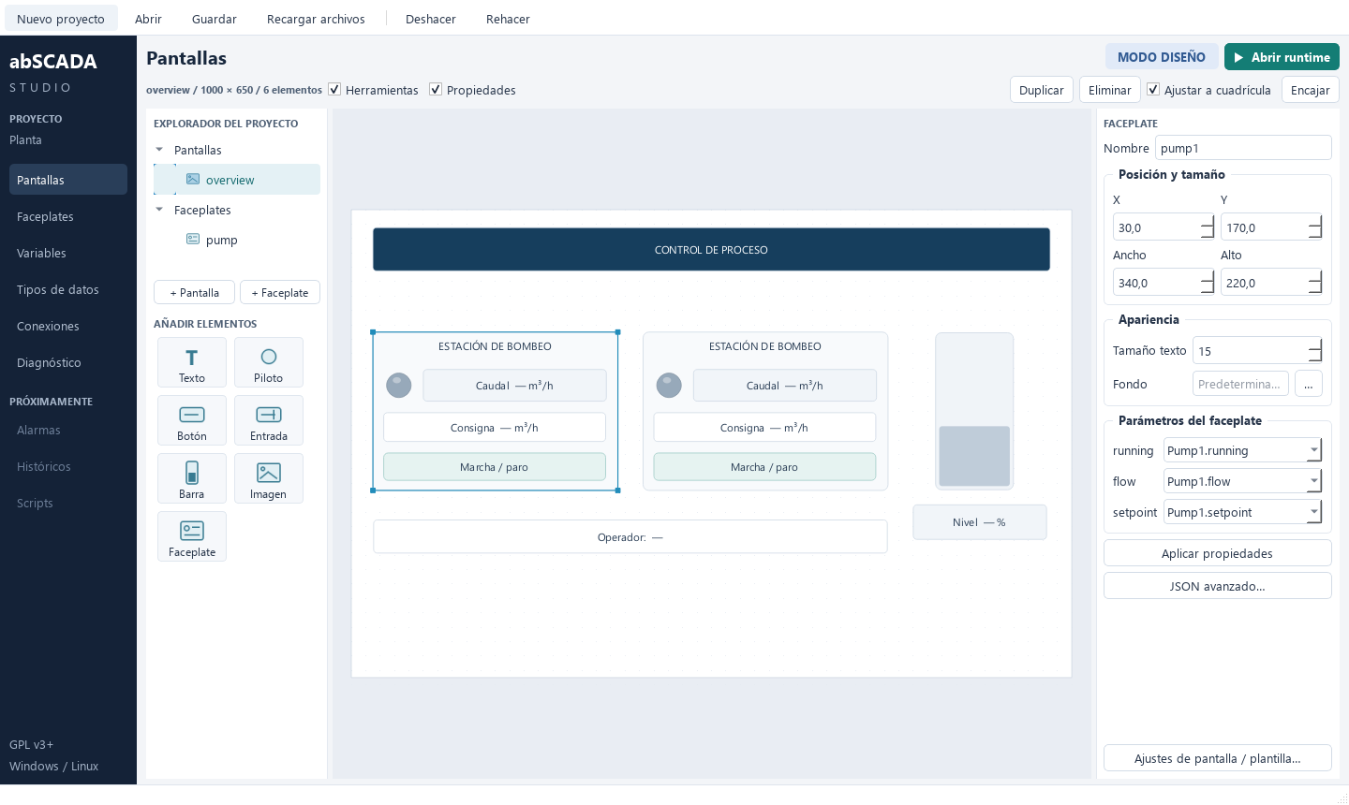1349x805 pixels.
Task: Add a new screen with + Pantalla
Action: 195,292
